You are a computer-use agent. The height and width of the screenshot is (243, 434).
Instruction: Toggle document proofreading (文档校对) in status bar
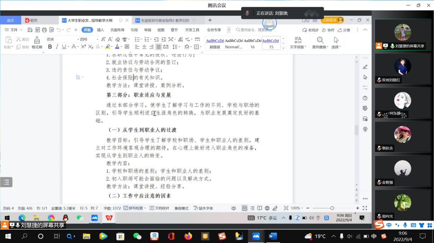(159, 208)
